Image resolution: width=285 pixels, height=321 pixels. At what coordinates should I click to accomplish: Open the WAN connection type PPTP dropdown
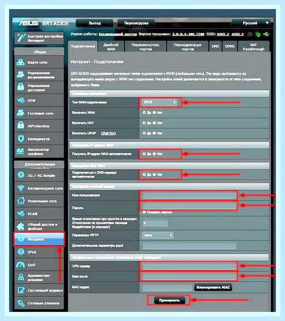(x=160, y=102)
